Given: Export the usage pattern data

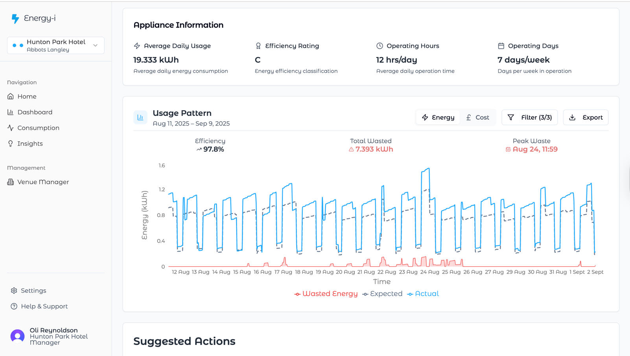Looking at the screenshot, I should 586,117.
